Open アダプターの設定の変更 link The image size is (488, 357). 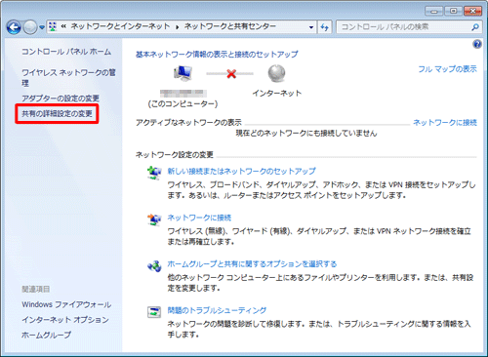61,99
